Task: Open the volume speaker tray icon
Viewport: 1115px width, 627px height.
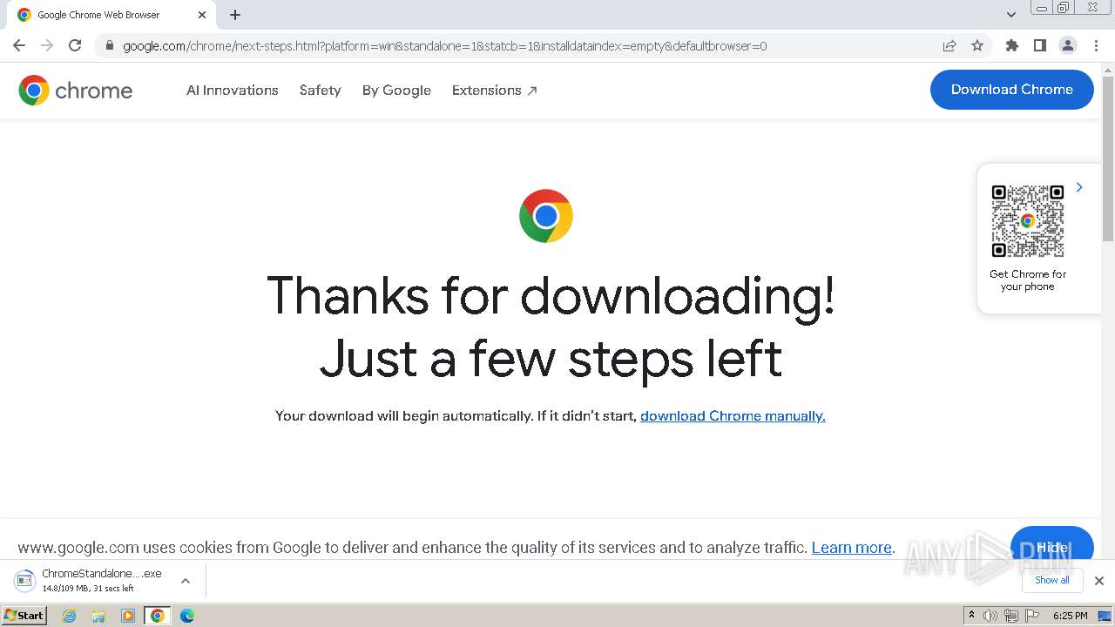Action: click(990, 616)
